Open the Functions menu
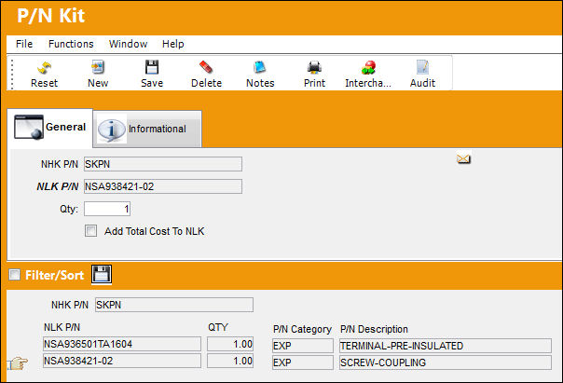The width and height of the screenshot is (563, 383). tap(71, 44)
